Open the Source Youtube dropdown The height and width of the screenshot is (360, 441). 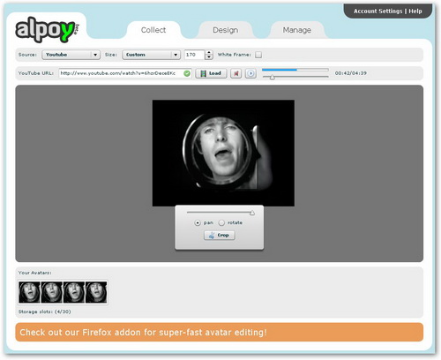pyautogui.click(x=71, y=55)
